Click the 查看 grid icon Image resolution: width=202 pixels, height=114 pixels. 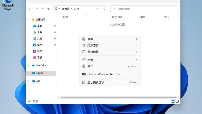tap(84, 39)
